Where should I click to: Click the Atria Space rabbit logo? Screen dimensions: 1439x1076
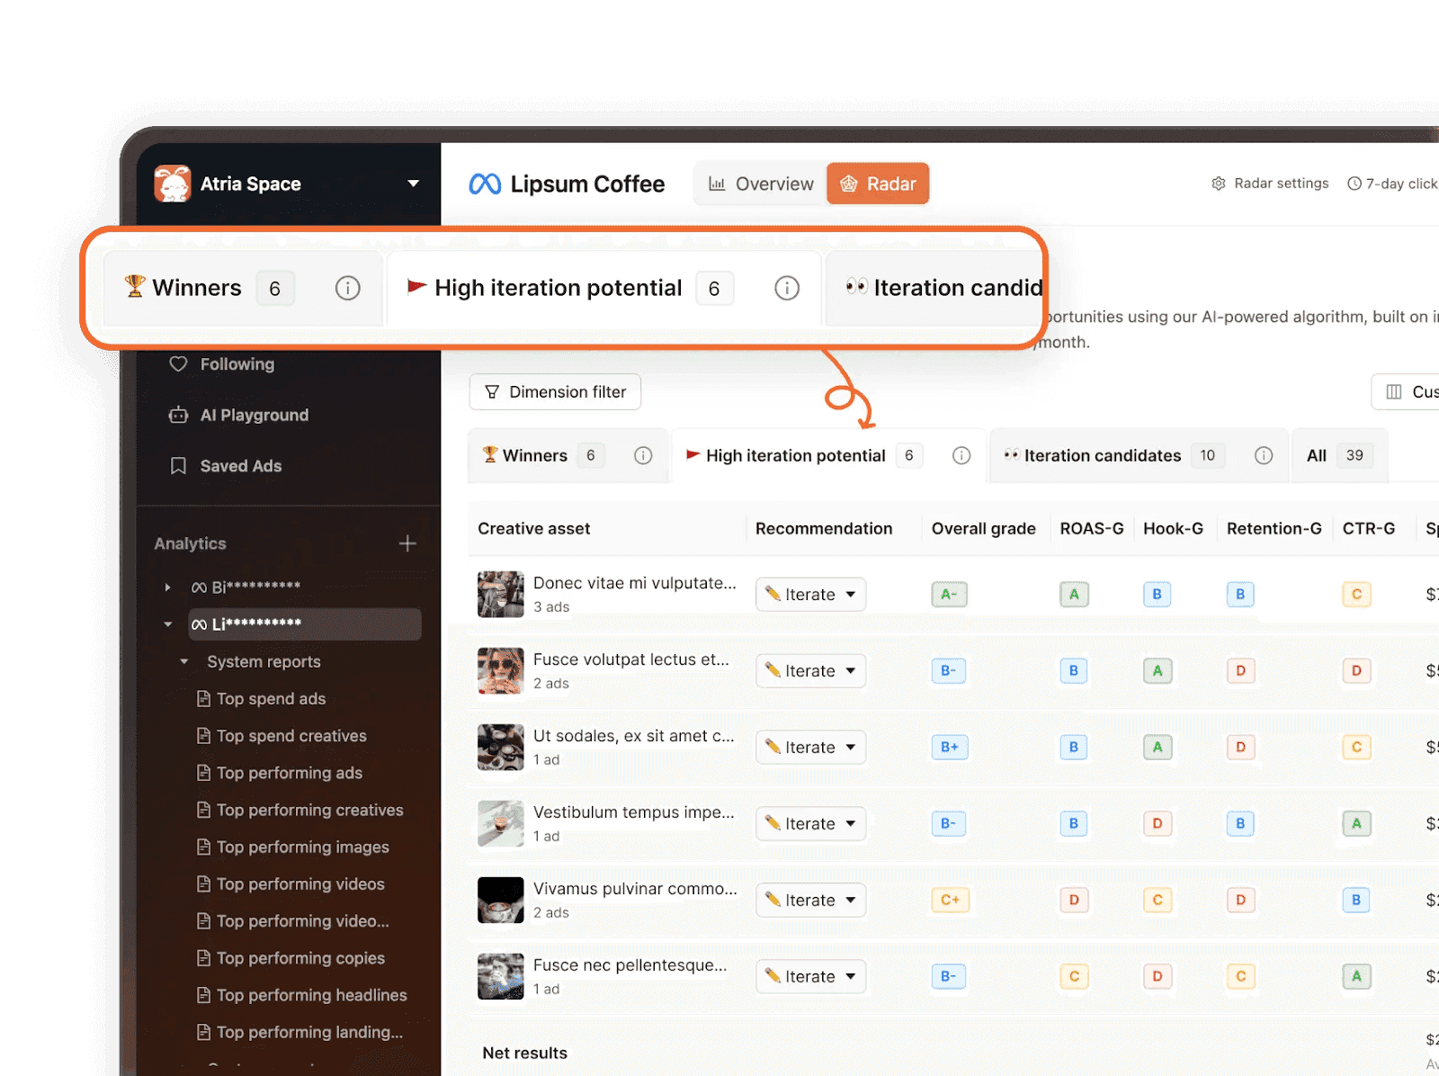click(x=171, y=183)
